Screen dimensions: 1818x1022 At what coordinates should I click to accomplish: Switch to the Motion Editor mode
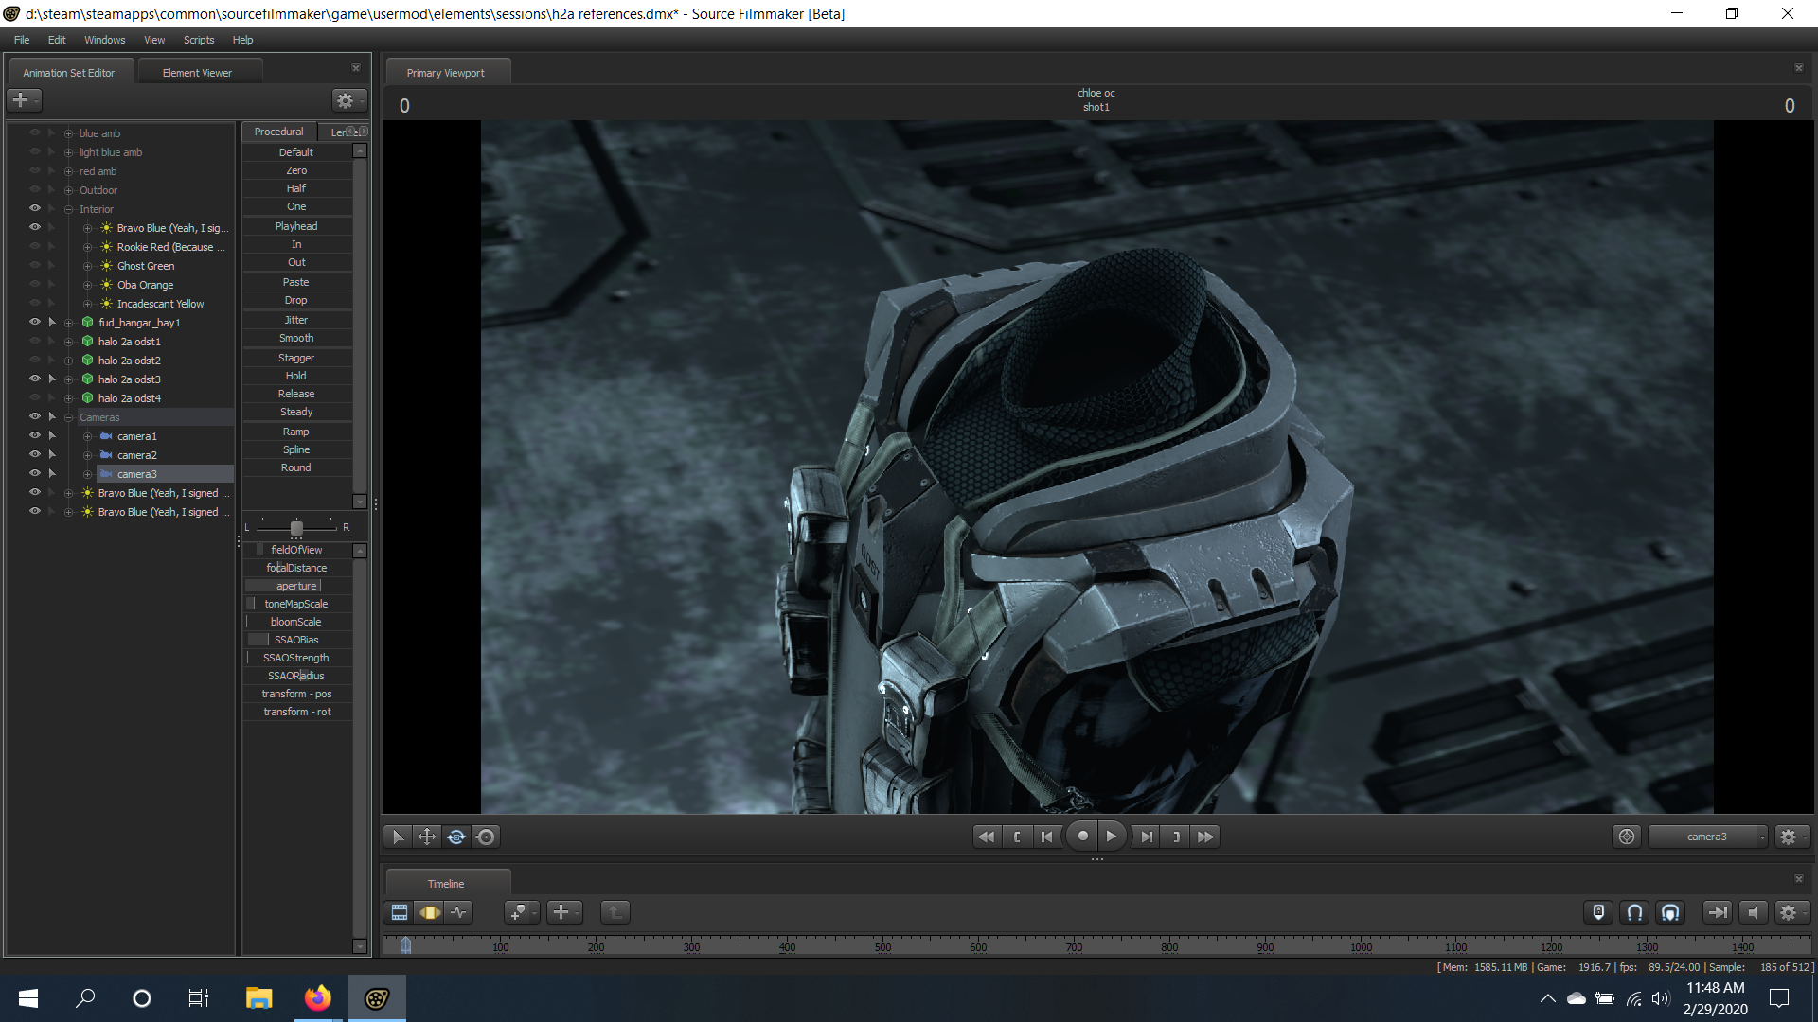[x=430, y=912]
